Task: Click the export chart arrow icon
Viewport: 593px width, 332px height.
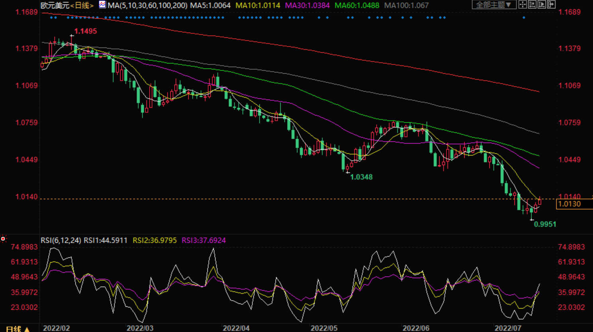Action: coord(551,5)
